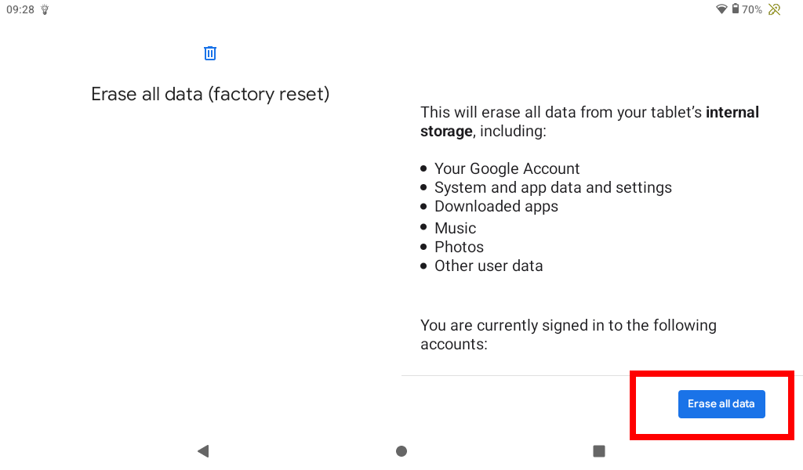The image size is (803, 470).
Task: Click the blue trash can icon
Action: pos(210,53)
